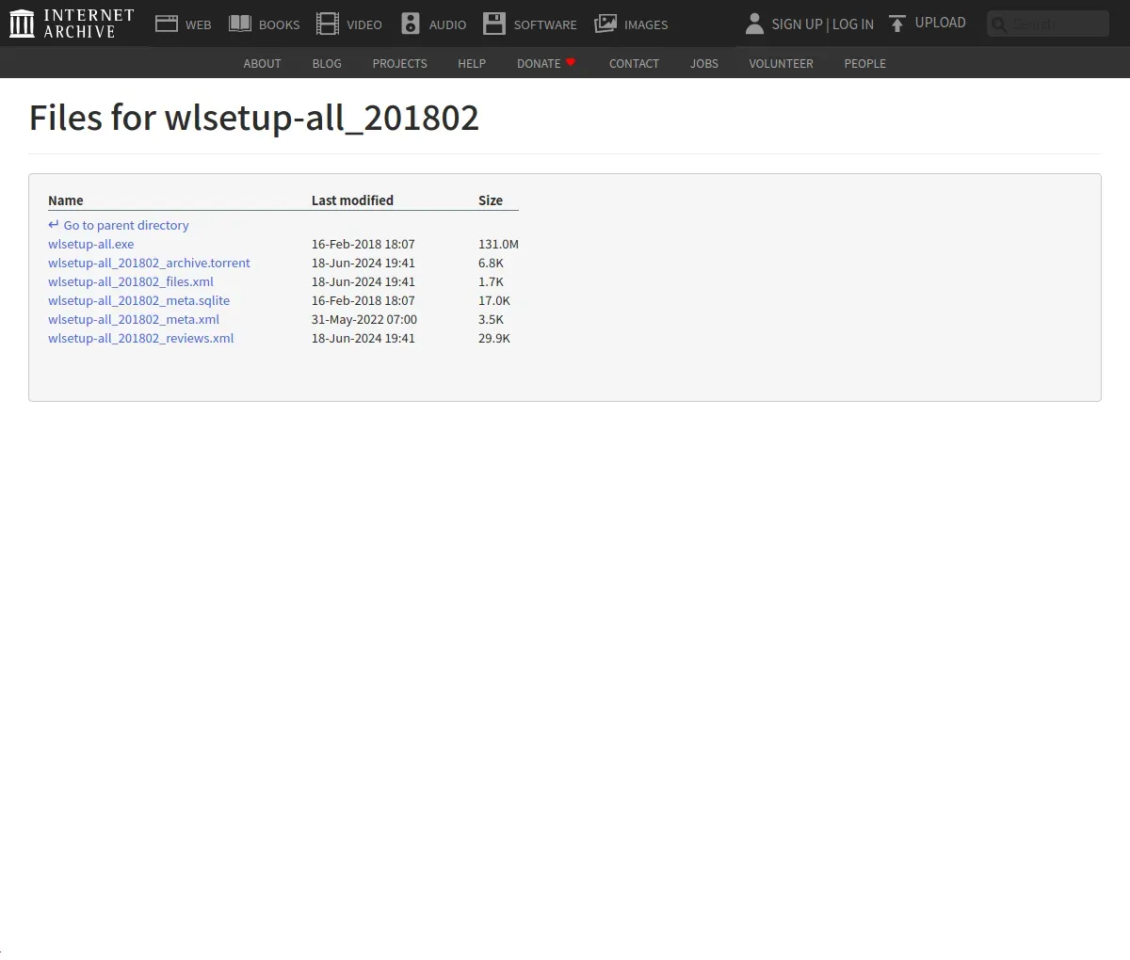Open the Video filmstrip icon
1130x960 pixels.
(327, 24)
